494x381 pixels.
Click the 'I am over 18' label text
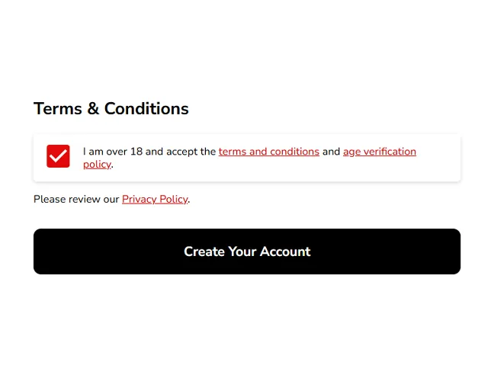pyautogui.click(x=113, y=152)
